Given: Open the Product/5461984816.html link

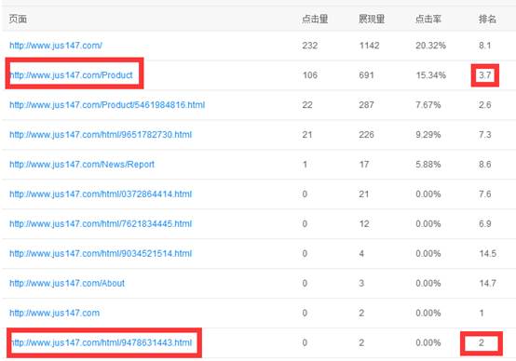Looking at the screenshot, I should pos(107,105).
